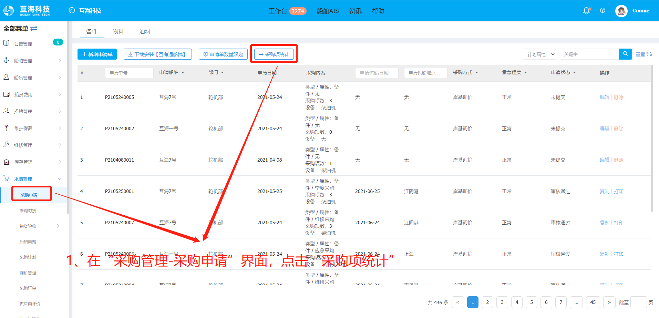
Task: Switch to the 物料 tab
Action: click(118, 31)
